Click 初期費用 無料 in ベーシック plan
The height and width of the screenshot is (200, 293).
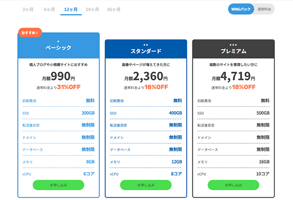(x=59, y=101)
